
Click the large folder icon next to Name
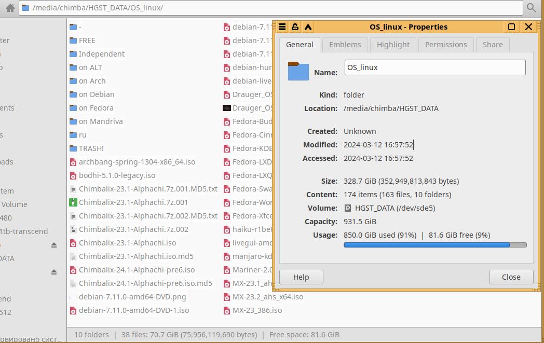coord(298,71)
